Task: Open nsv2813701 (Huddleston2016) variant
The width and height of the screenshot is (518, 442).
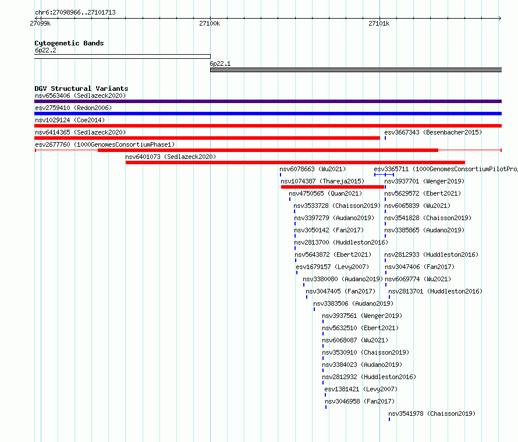Action: click(x=435, y=291)
